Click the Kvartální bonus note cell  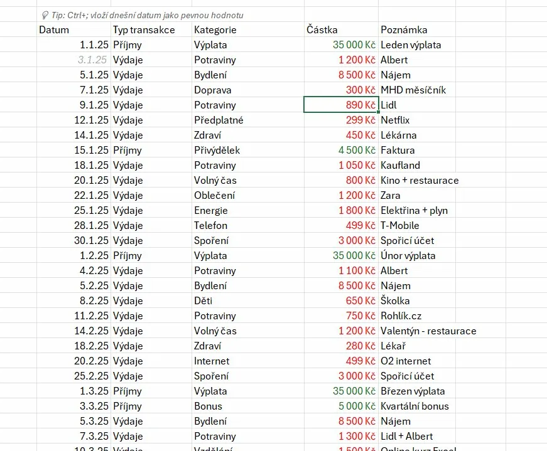point(417,406)
